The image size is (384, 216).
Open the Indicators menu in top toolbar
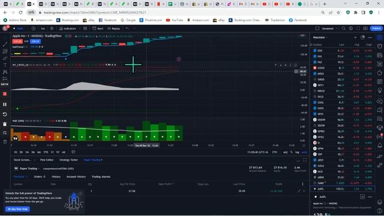(x=68, y=29)
